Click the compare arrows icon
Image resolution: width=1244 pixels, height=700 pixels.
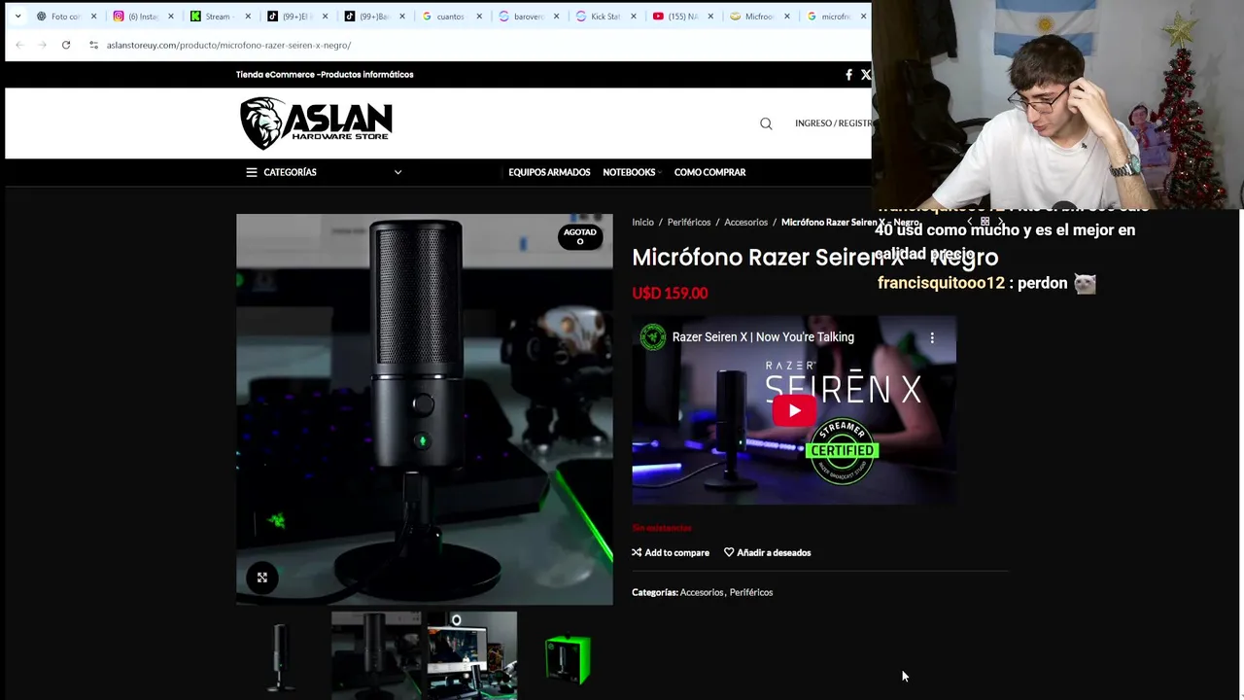[637, 552]
